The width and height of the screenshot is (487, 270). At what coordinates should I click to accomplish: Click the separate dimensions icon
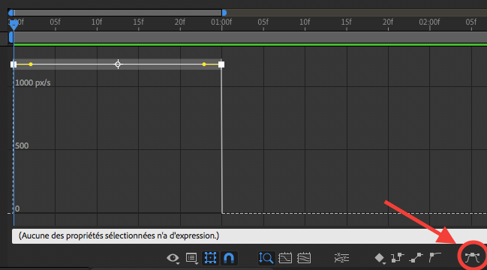click(341, 258)
